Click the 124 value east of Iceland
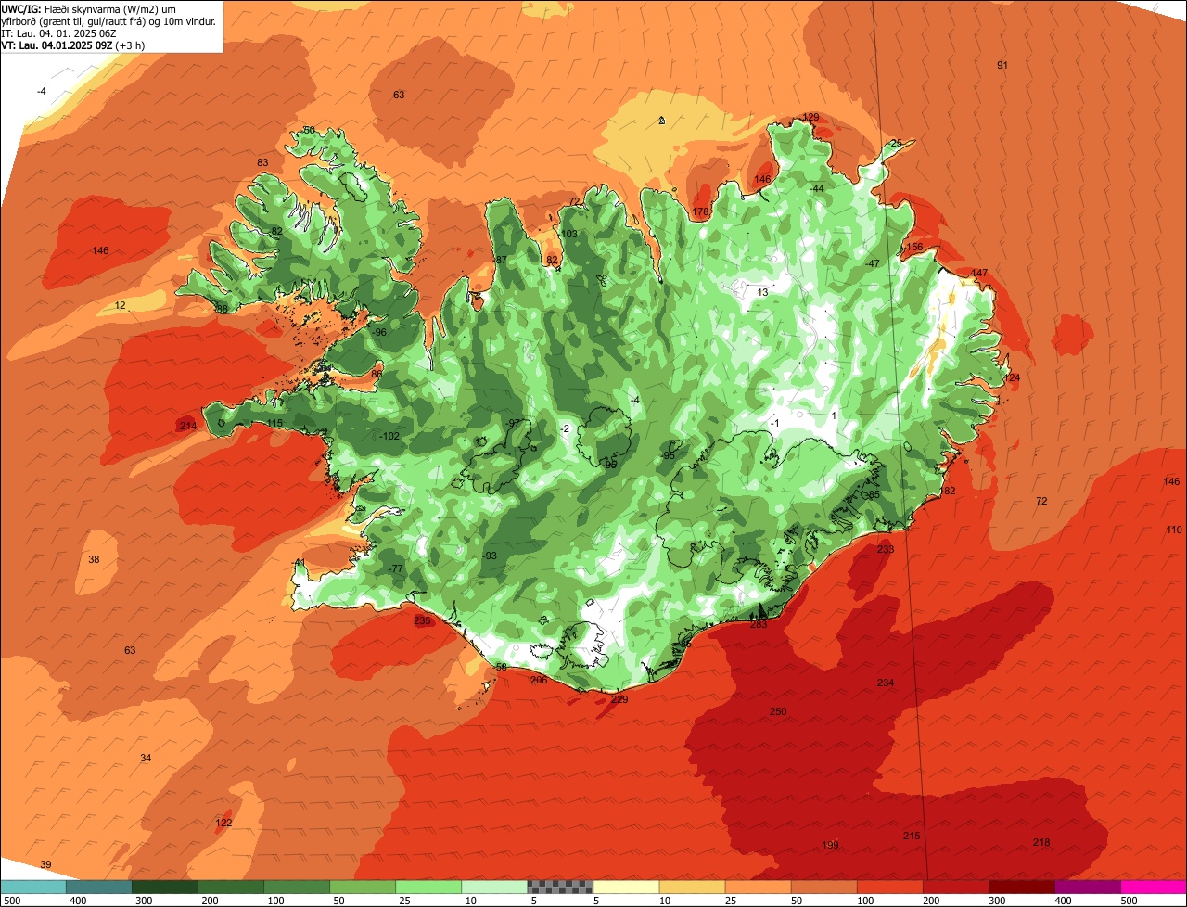 pos(1012,377)
